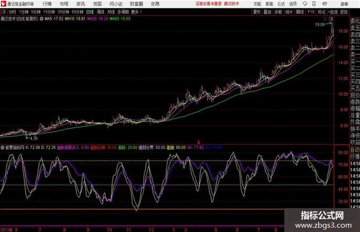Click the 标记 mark toolbar button
Viewport: 360px width, 232px height.
(322, 12)
